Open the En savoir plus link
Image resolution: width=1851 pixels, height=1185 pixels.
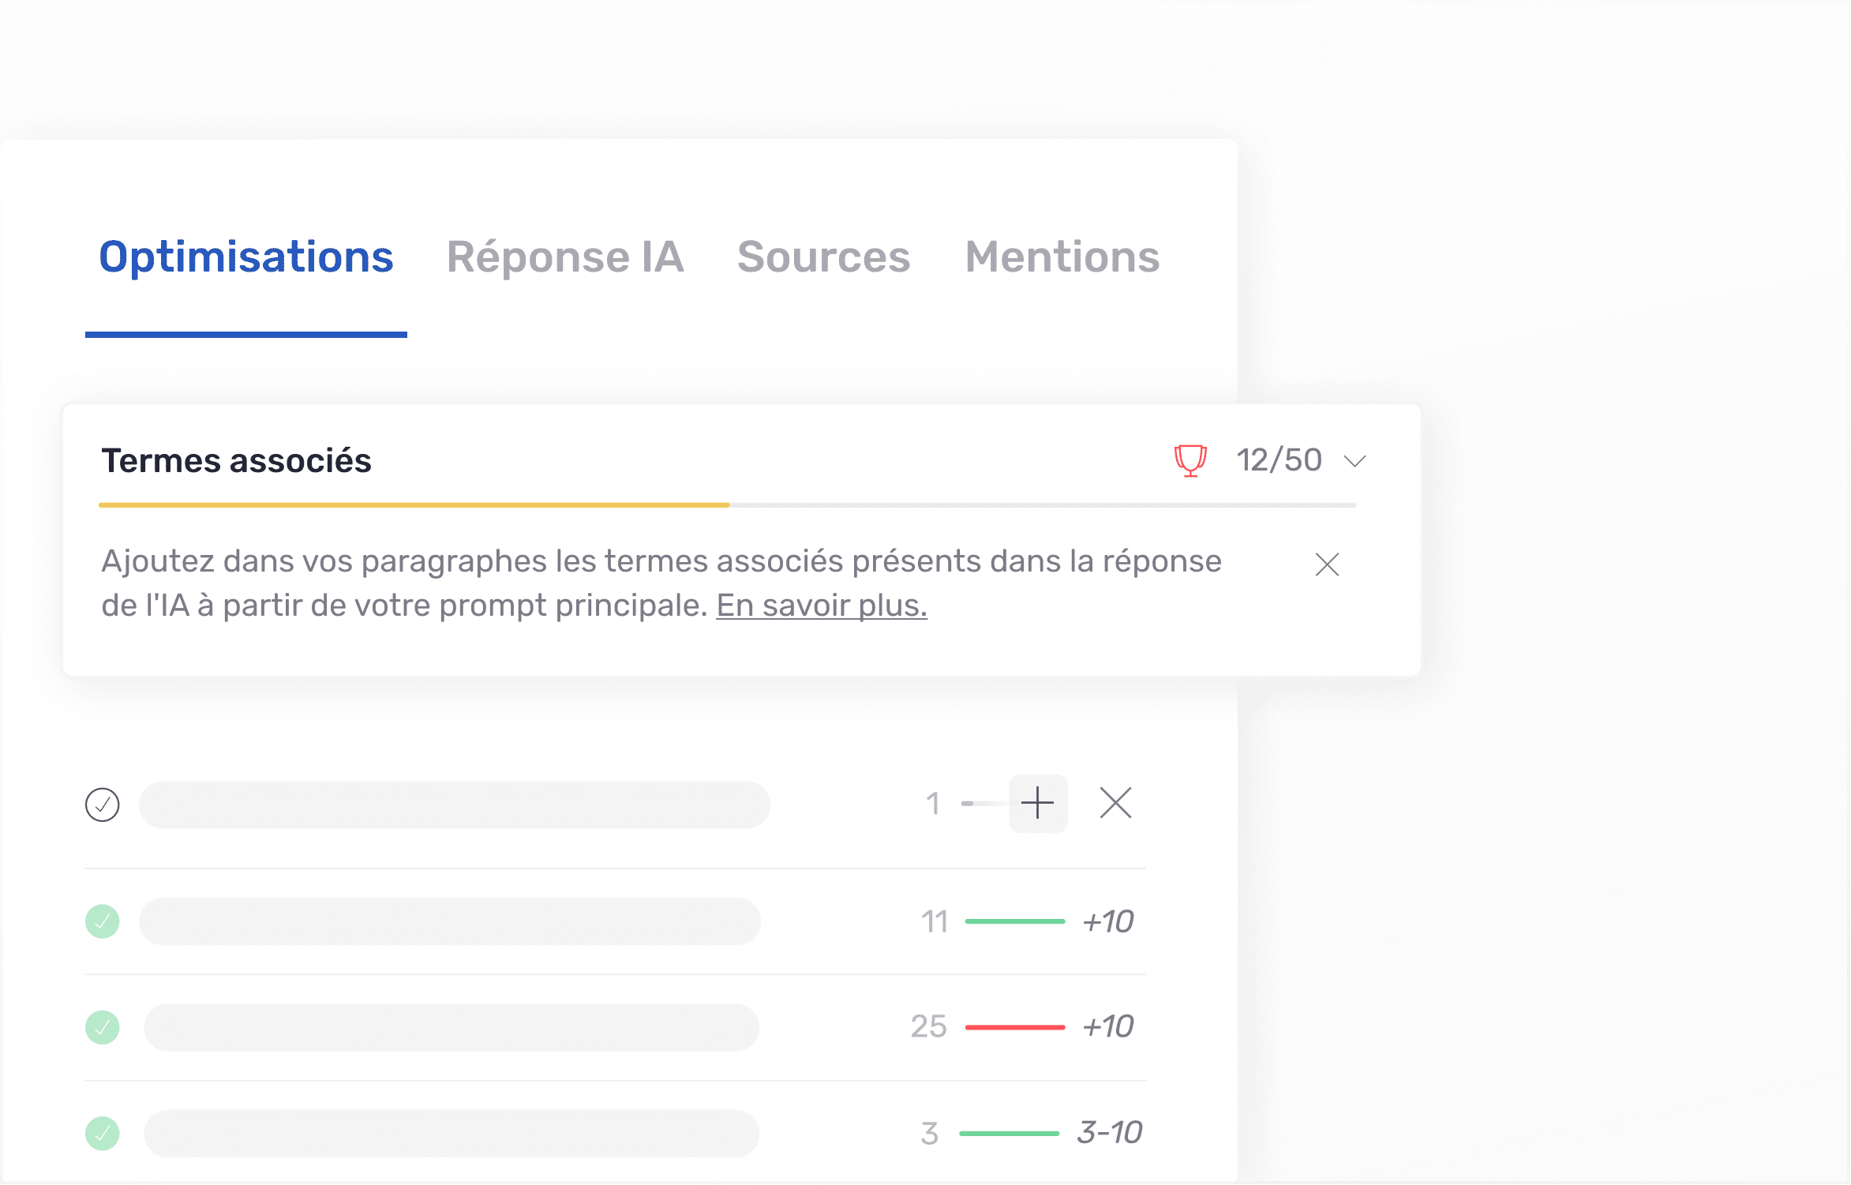(821, 605)
